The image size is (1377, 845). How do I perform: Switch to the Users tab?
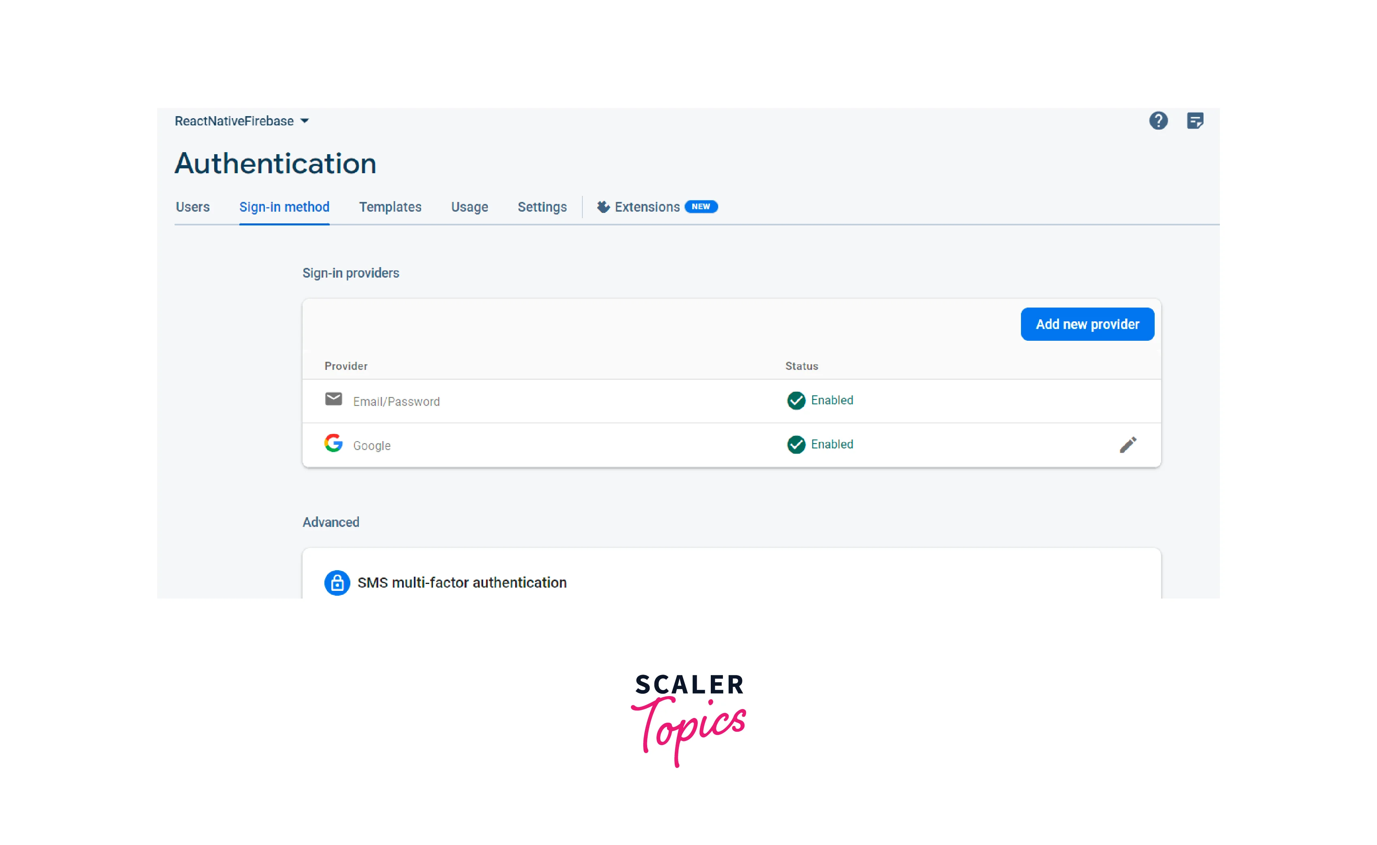point(192,207)
